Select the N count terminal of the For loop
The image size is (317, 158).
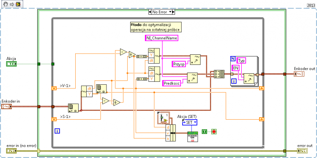(233, 59)
